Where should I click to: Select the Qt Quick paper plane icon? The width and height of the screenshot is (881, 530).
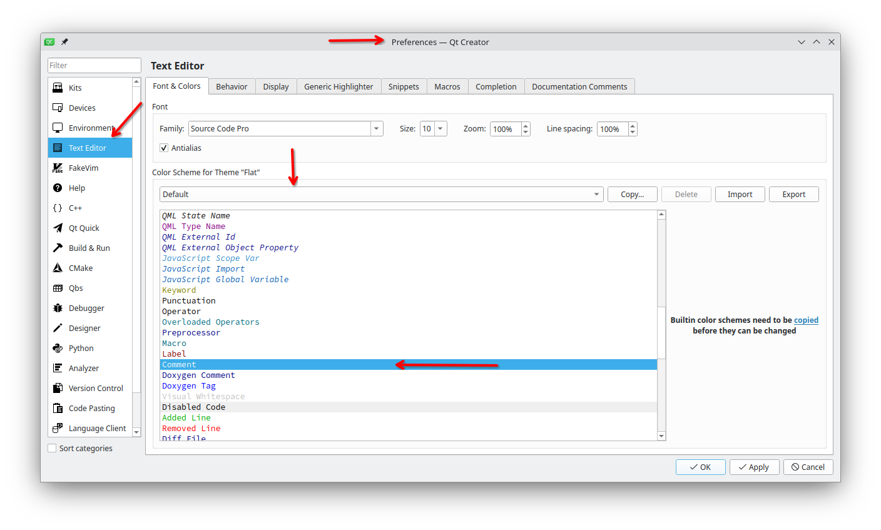(x=58, y=228)
